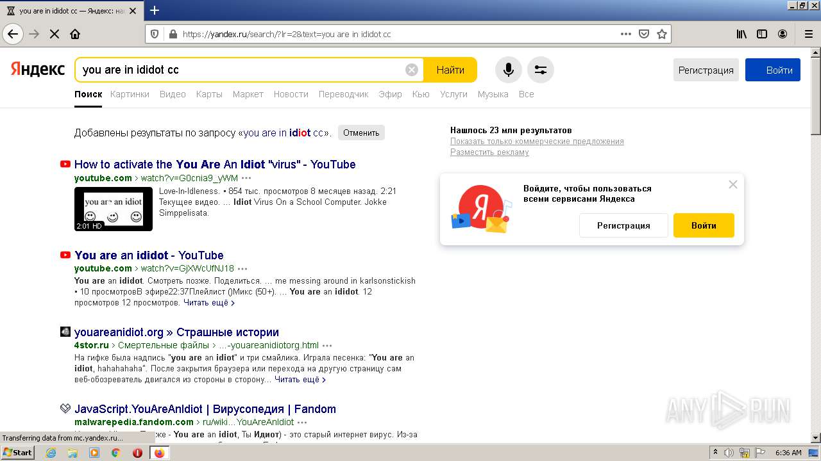Open Internet Explorer from taskbar
Screen dimensions: 821x461
click(x=51, y=453)
